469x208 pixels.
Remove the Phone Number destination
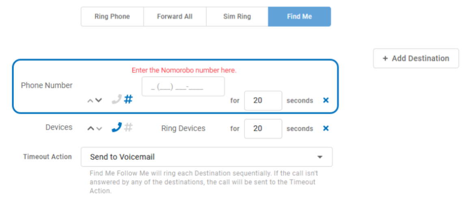click(326, 100)
